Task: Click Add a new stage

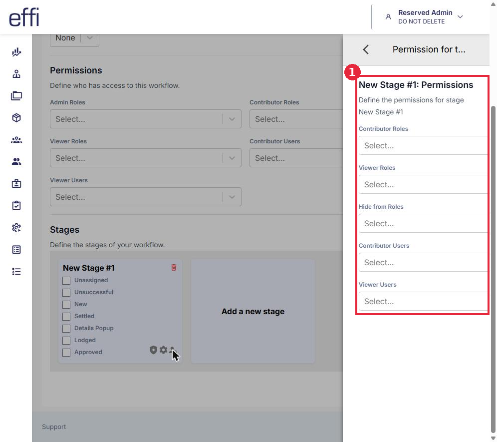Action: pos(253,311)
